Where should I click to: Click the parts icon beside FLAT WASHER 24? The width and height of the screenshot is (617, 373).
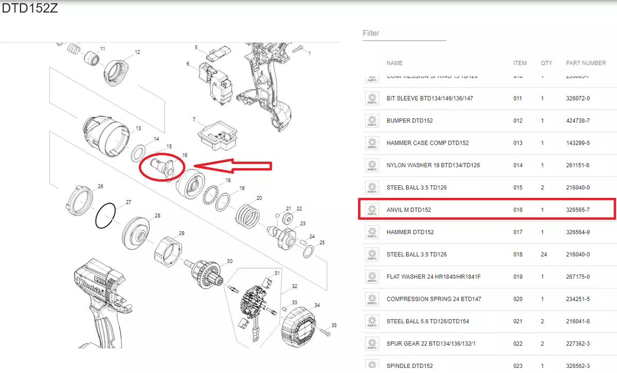coord(372,277)
